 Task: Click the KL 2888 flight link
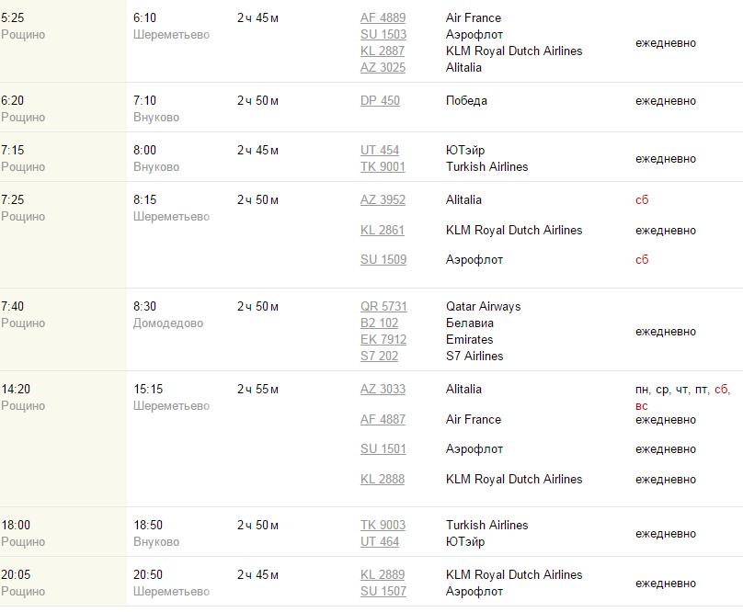(x=383, y=480)
